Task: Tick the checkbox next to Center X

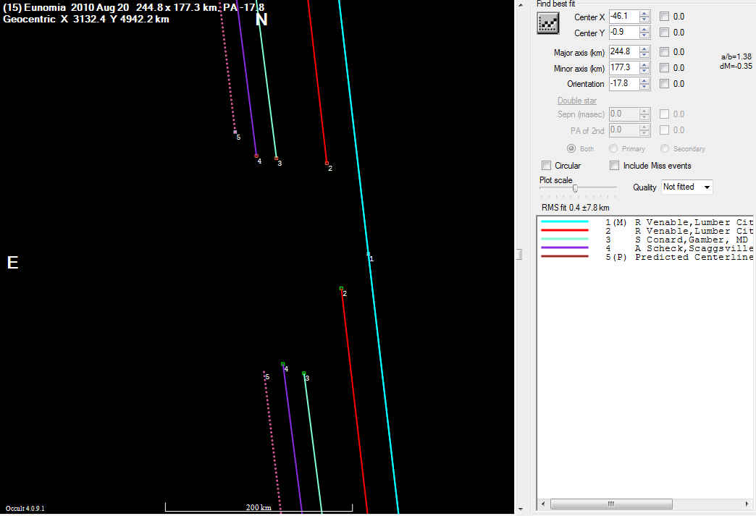Action: (x=664, y=17)
